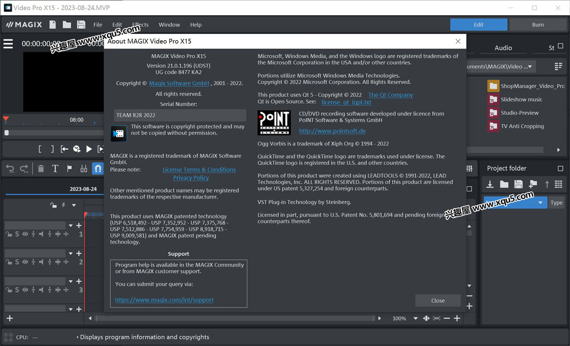Screen dimensions: 570x346
Task: Expand the track 3 dropdown arrow
Action: coord(71,282)
